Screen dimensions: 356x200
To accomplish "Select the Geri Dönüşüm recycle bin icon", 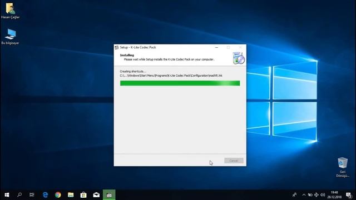I will click(343, 167).
